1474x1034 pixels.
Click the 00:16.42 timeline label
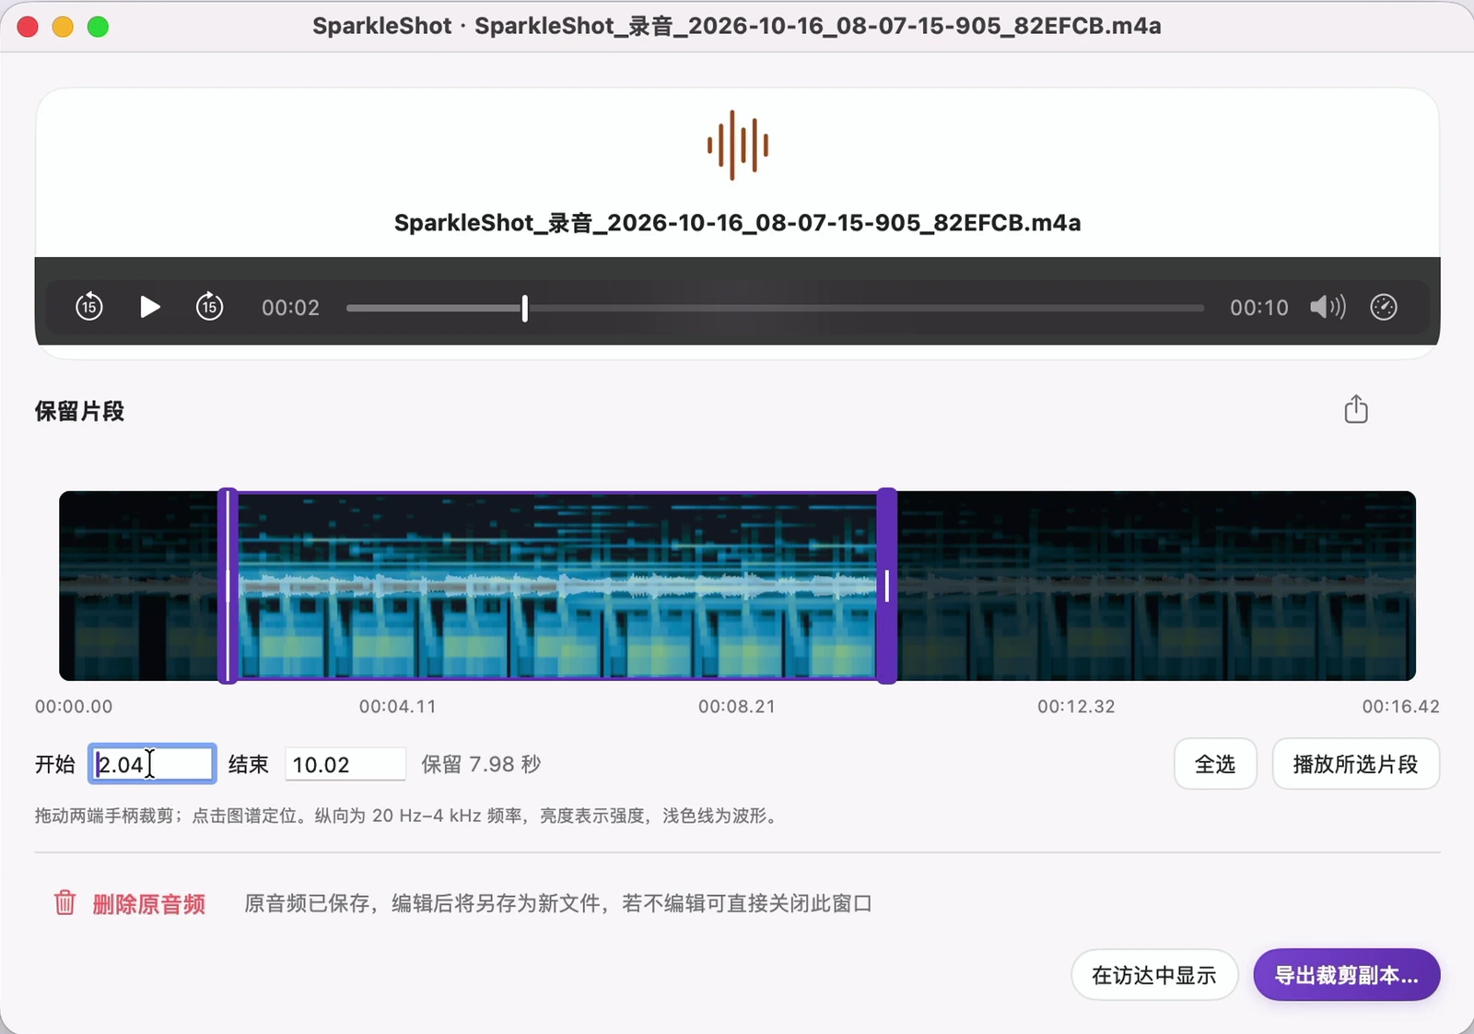coord(1400,707)
